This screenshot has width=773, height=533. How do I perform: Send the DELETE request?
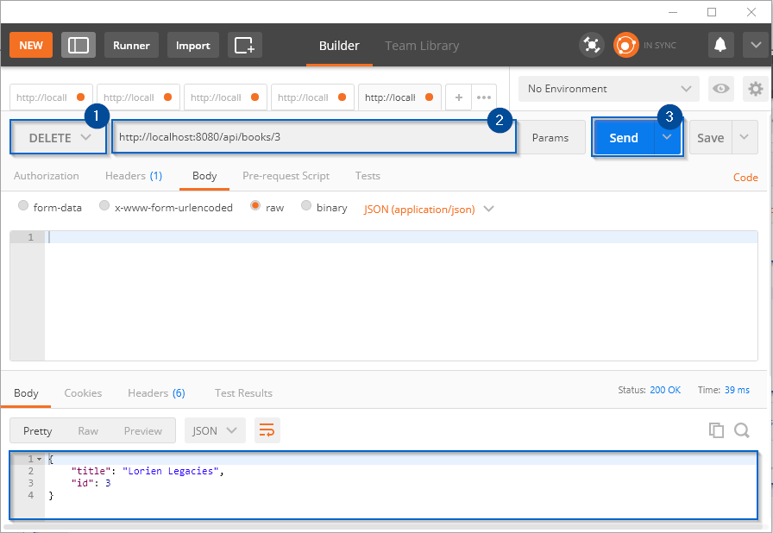(x=624, y=138)
